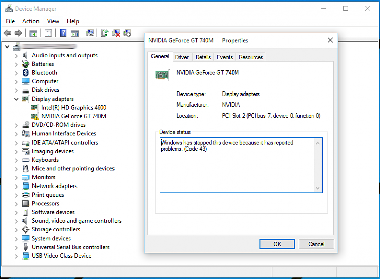Click the Print queues printer icon

26,195
